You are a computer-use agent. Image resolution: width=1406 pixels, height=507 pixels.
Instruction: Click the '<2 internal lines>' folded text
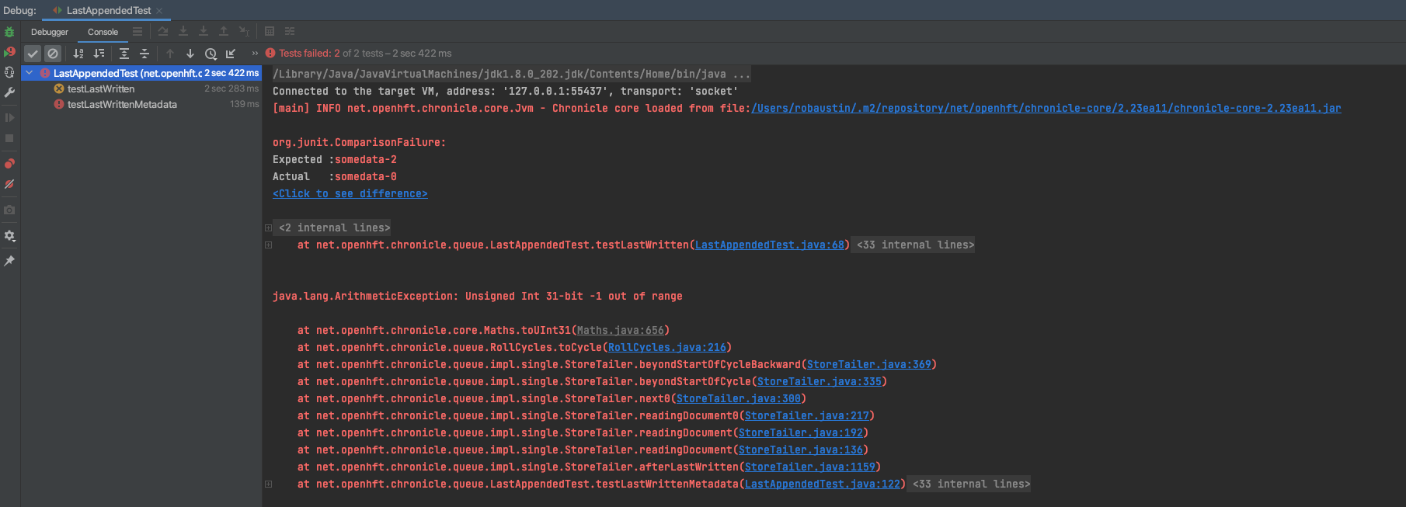coord(334,227)
